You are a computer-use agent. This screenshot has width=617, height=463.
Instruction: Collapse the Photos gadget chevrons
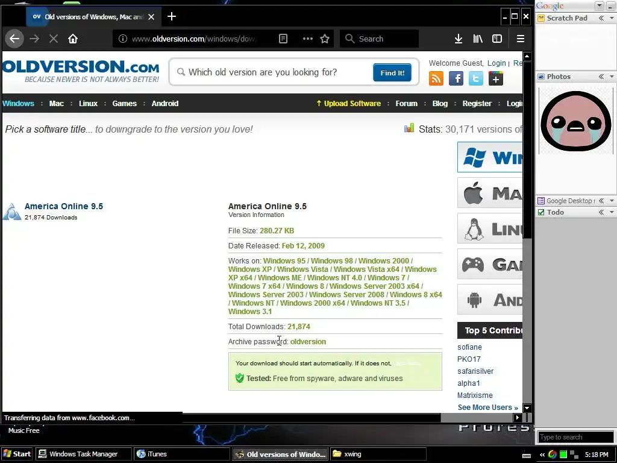coord(601,77)
